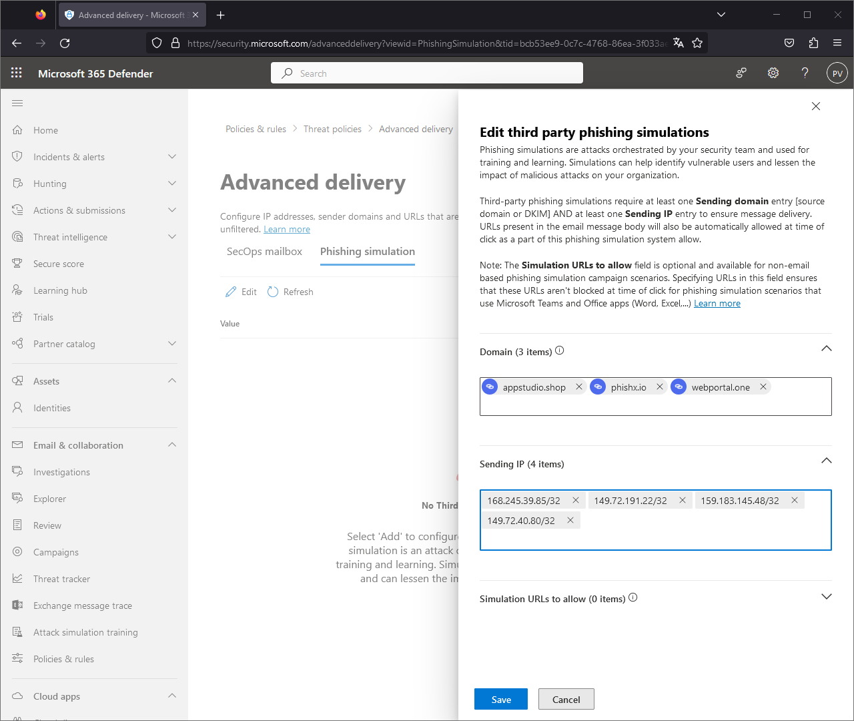Expand Simulation URLs to allow section
Screen dimensions: 854x721
tap(827, 596)
